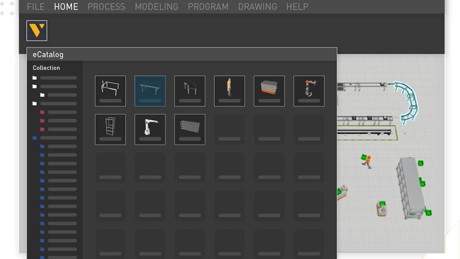This screenshot has width=460, height=259.
Task: Select the tall wireframe cabinet thumbnail
Action: click(110, 129)
